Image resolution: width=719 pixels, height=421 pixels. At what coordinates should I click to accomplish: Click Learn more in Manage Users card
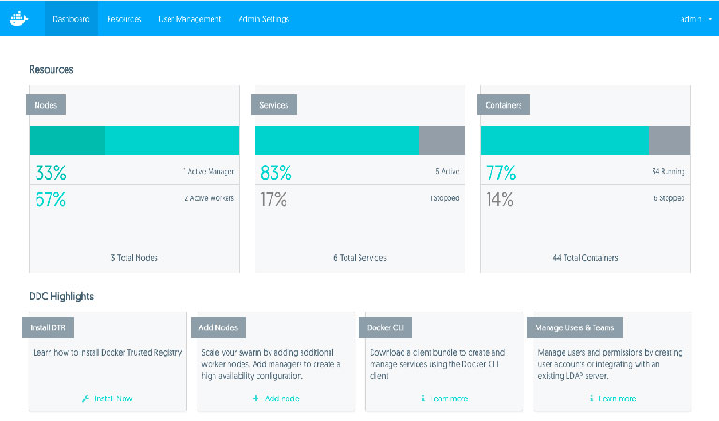click(x=617, y=399)
